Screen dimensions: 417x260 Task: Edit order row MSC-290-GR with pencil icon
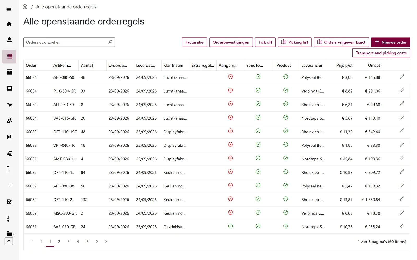coord(402,212)
